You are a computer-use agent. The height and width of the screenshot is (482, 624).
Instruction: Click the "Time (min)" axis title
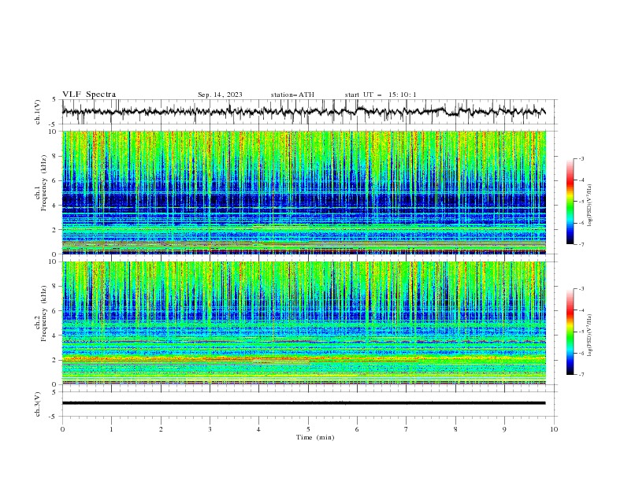[315, 437]
